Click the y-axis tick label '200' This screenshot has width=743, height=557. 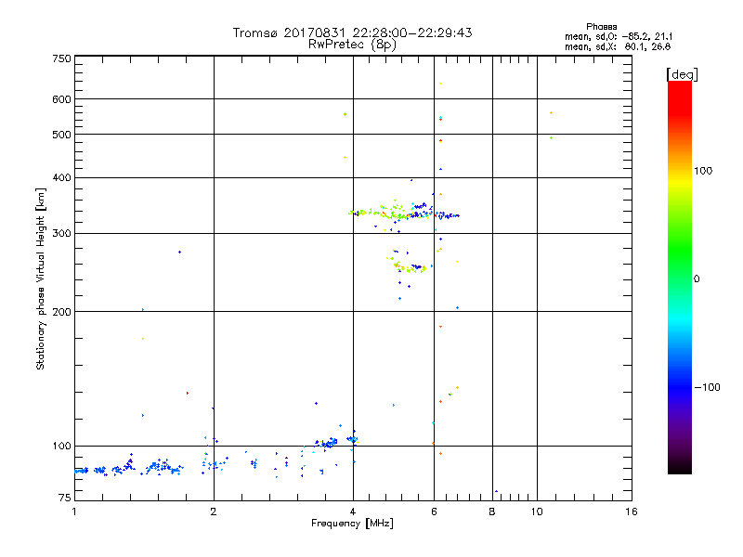tap(61, 312)
